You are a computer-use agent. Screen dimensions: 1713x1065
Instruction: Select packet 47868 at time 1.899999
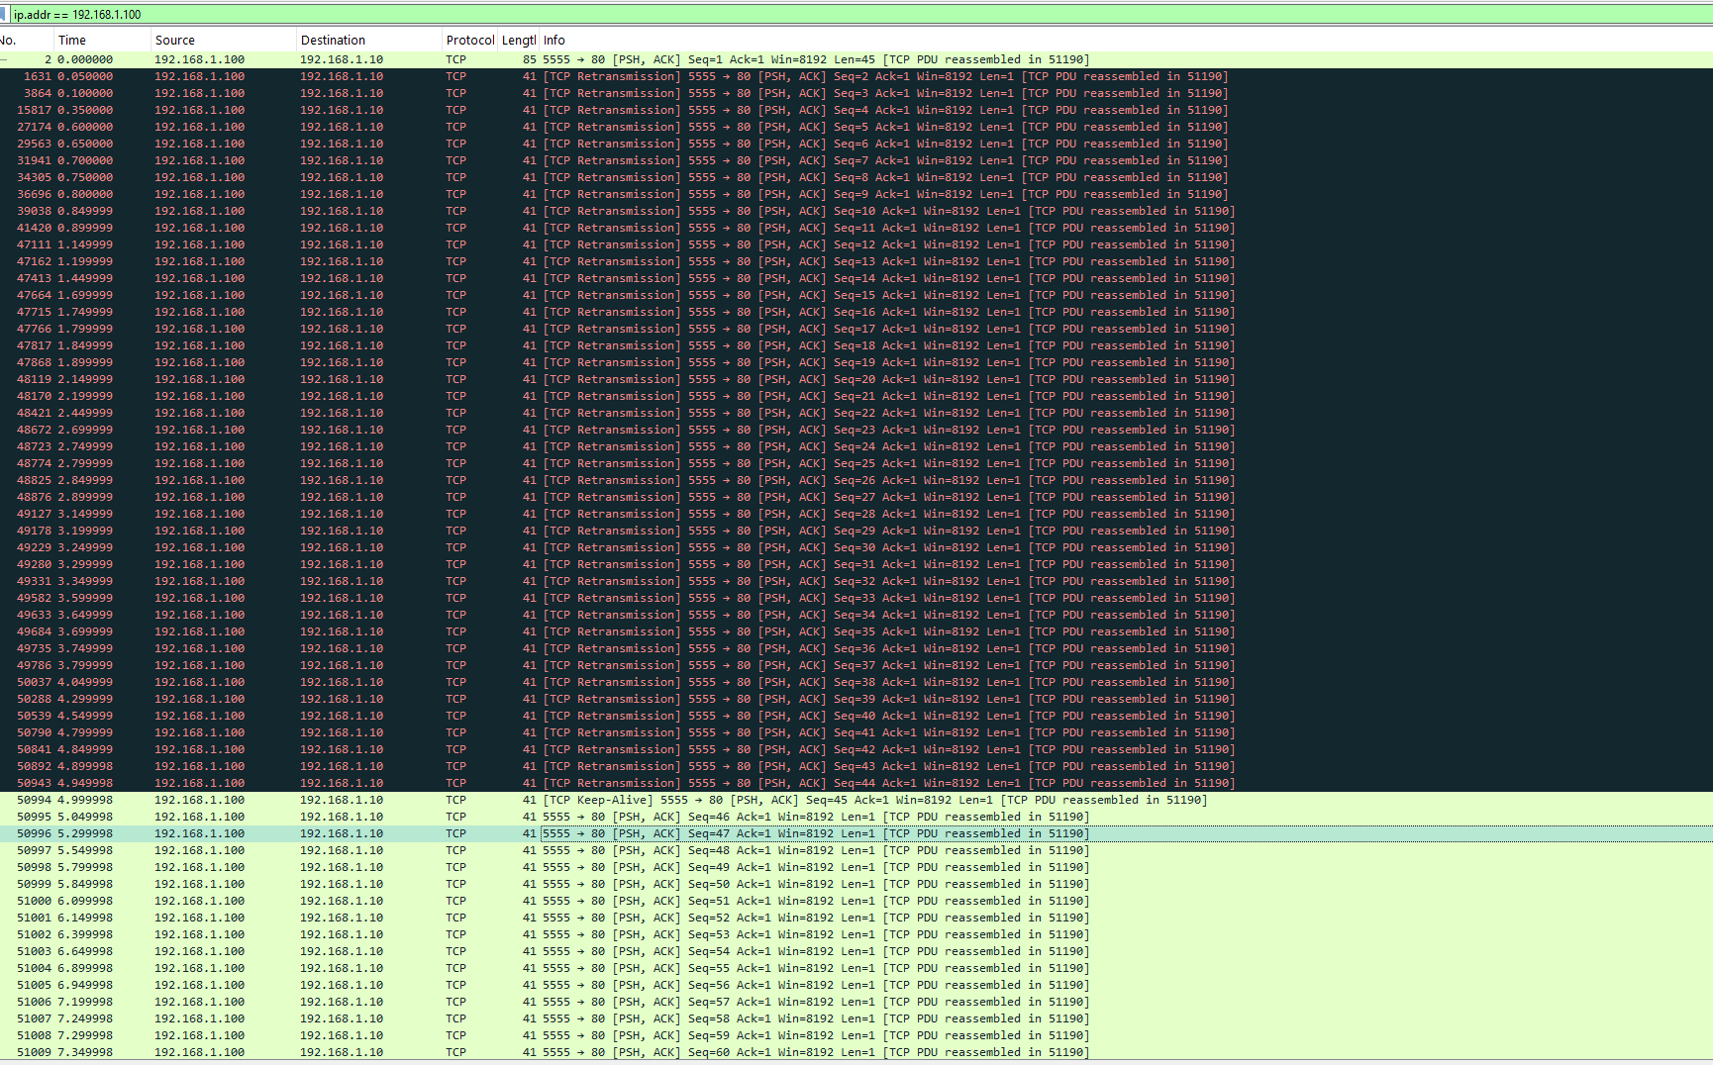(x=594, y=362)
